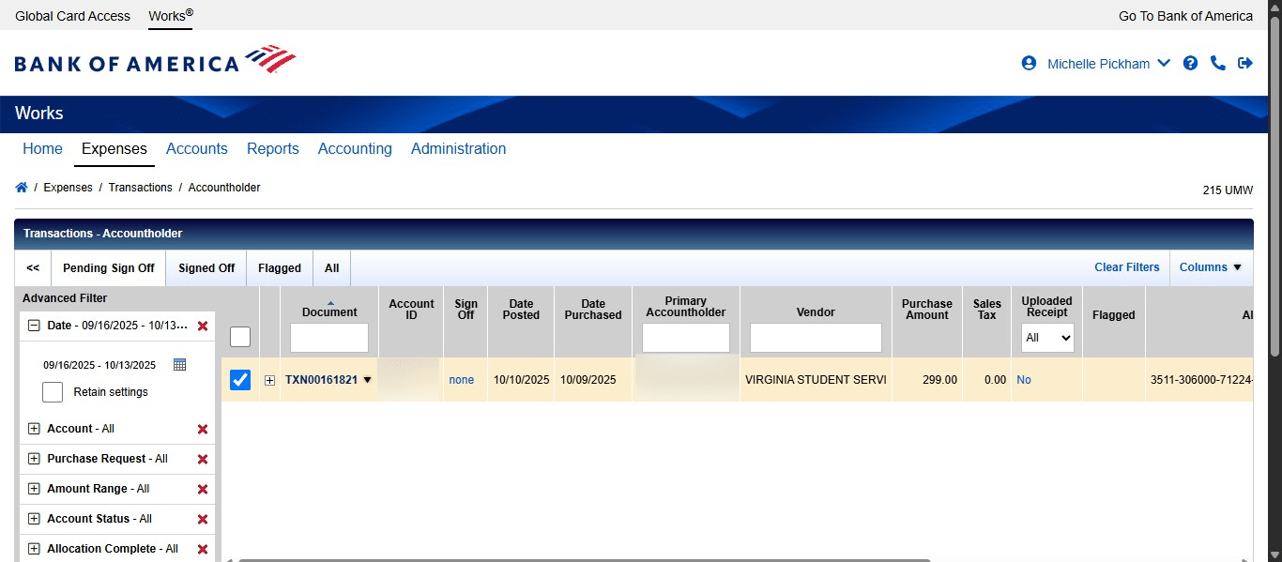This screenshot has width=1282, height=562.
Task: Click the Go To Bank of America link
Action: [x=1184, y=15]
